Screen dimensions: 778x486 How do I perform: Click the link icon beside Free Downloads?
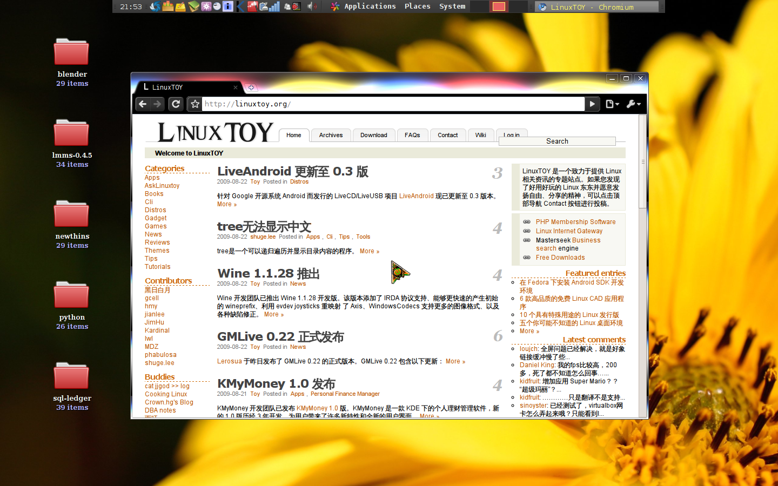[x=527, y=258]
